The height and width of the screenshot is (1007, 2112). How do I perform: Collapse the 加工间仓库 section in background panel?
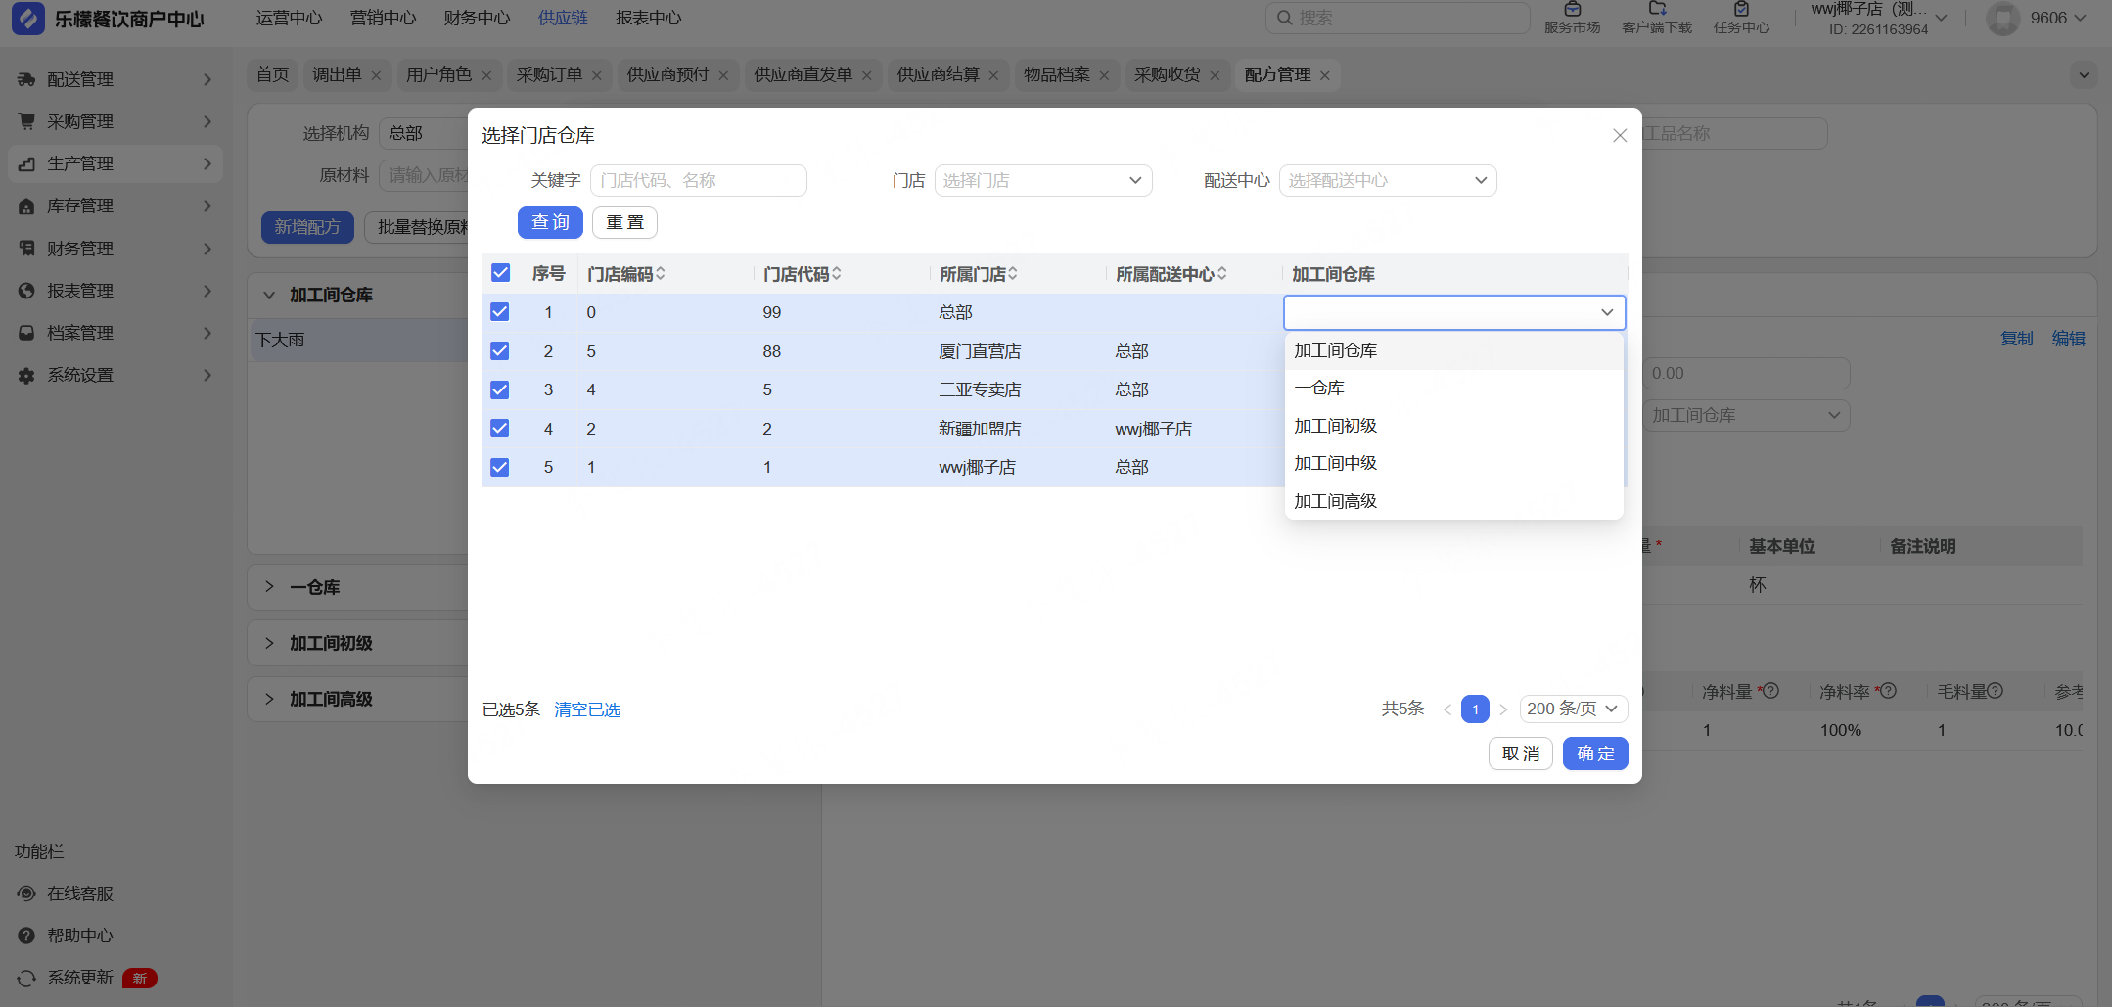(x=269, y=295)
